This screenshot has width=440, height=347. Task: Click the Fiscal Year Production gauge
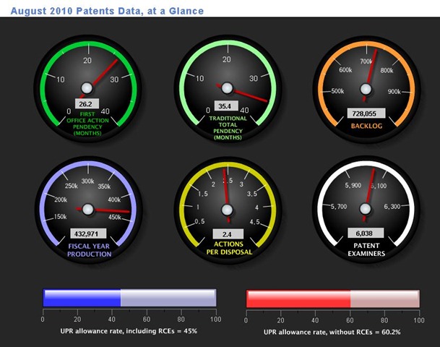click(88, 210)
